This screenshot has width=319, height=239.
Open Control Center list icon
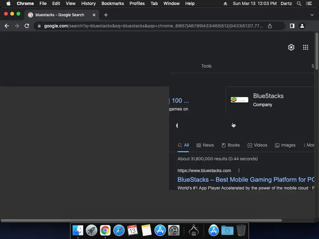309,3
